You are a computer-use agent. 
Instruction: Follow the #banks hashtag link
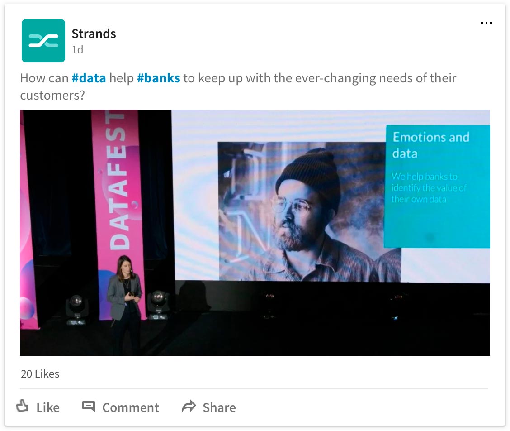point(158,78)
